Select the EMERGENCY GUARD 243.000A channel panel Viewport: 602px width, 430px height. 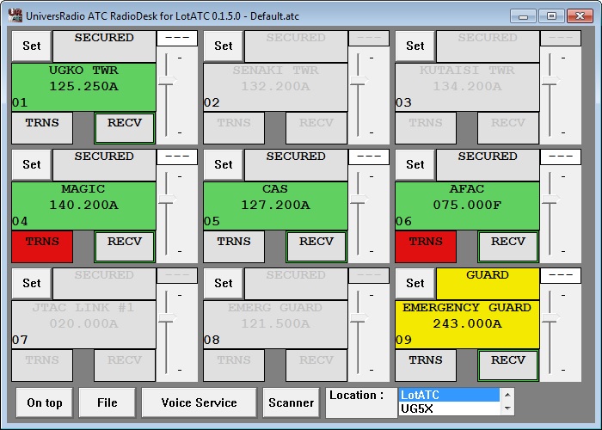coord(467,324)
